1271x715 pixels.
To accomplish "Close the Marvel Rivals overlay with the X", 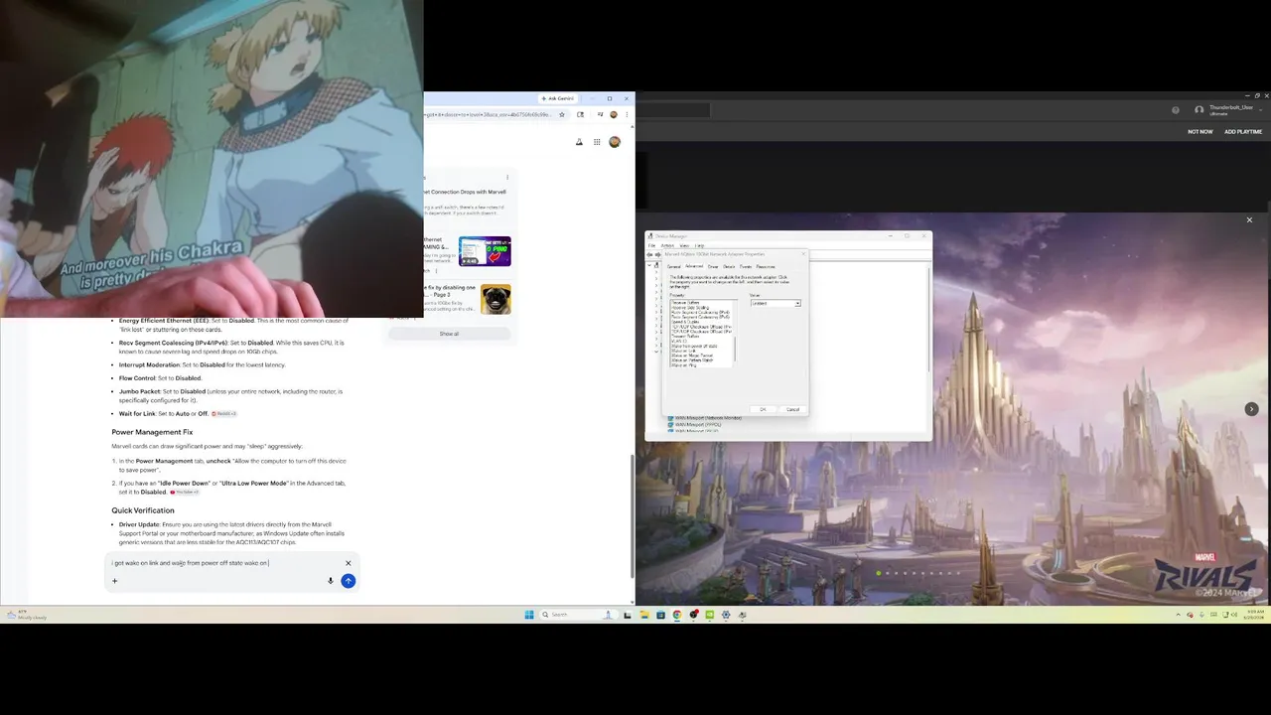I will (x=1249, y=219).
